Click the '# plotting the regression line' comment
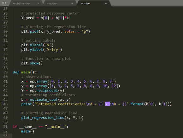 pos(54,27)
